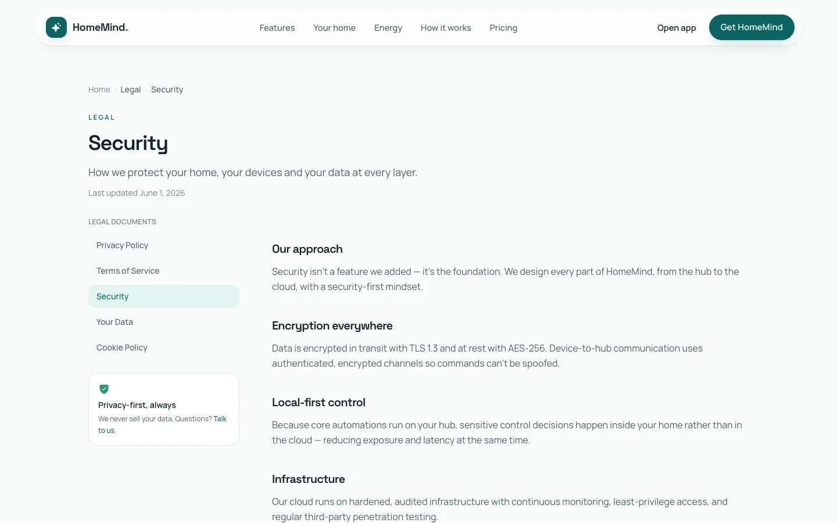This screenshot has width=837, height=523.
Task: Click the Security breadcrumb item
Action: 167,89
